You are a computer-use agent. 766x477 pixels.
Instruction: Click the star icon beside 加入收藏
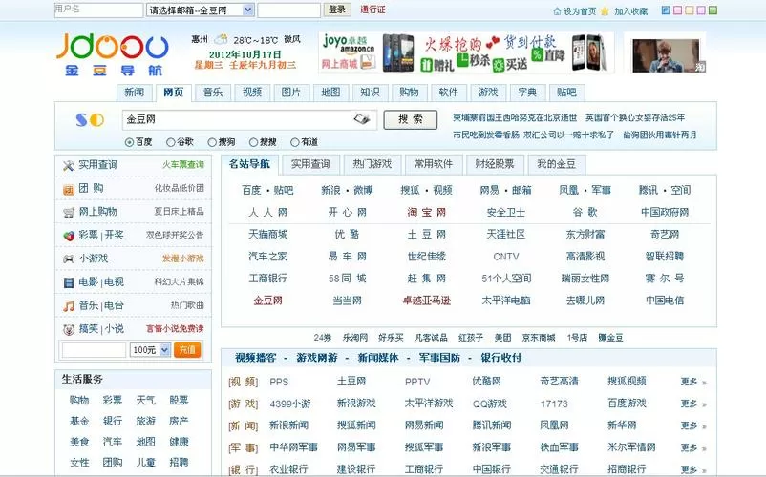click(605, 11)
